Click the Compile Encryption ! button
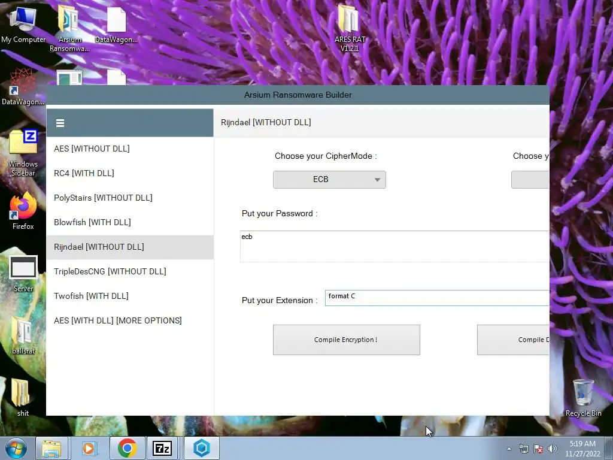This screenshot has height=460, width=613. [x=347, y=340]
